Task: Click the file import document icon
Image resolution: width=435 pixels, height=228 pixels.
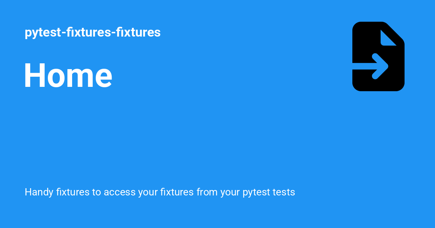Action: click(378, 56)
